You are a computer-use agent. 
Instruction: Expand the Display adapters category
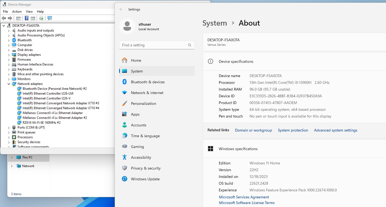pos(9,55)
